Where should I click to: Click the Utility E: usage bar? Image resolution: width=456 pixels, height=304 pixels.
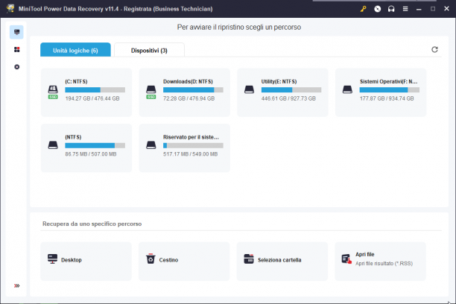291,90
